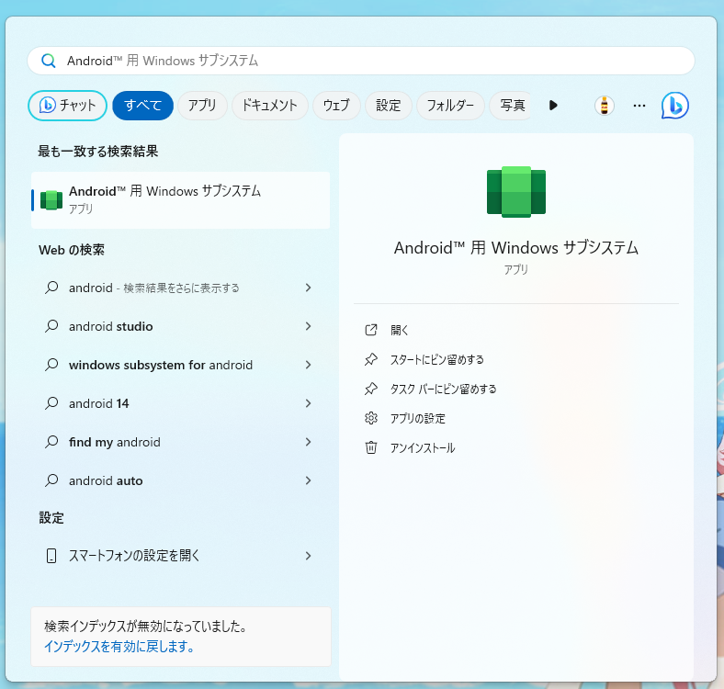Image resolution: width=724 pixels, height=689 pixels.
Task: Click the Android™ 用 Windows サブシステム title in details pane
Action: point(516,248)
